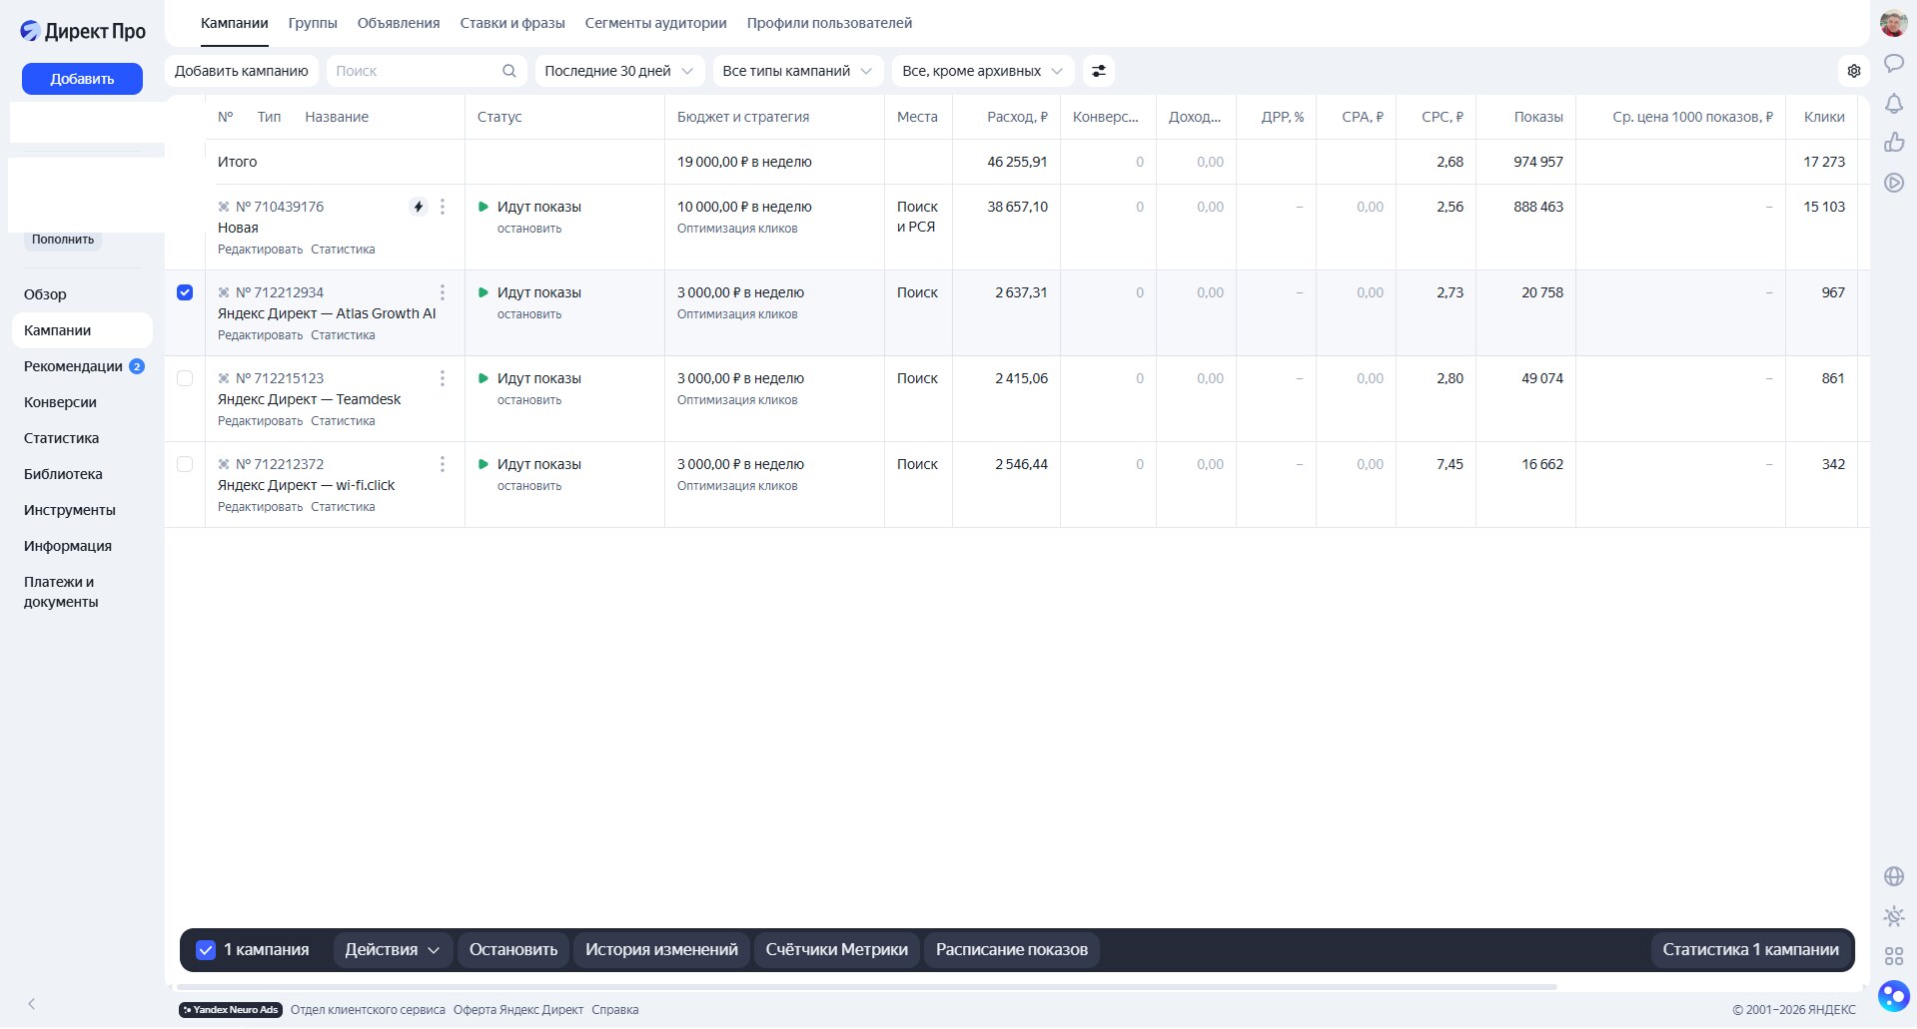The height and width of the screenshot is (1029, 1917).
Task: Click campaign type icon beside № 712212934
Action: coord(224,292)
